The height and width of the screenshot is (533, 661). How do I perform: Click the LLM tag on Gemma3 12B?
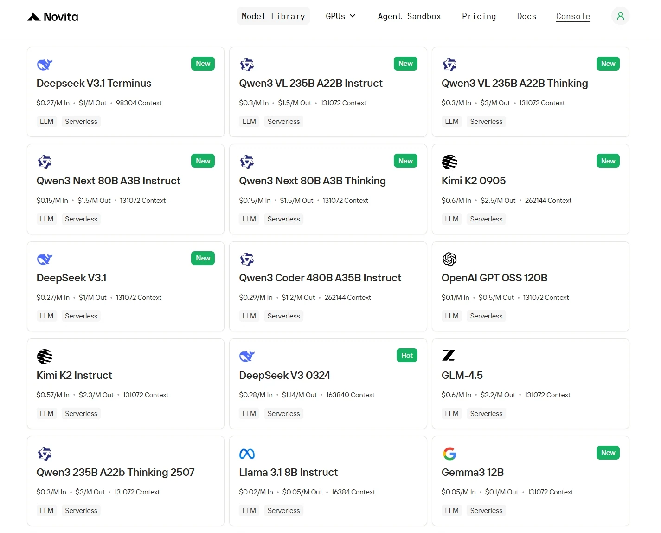(x=452, y=511)
